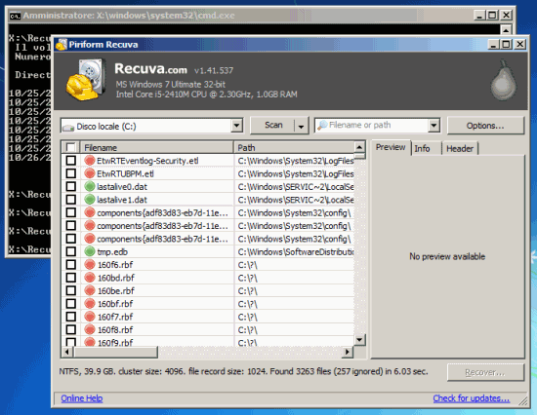
Task: Click file list vertical scrollbar up arrow
Action: point(359,147)
